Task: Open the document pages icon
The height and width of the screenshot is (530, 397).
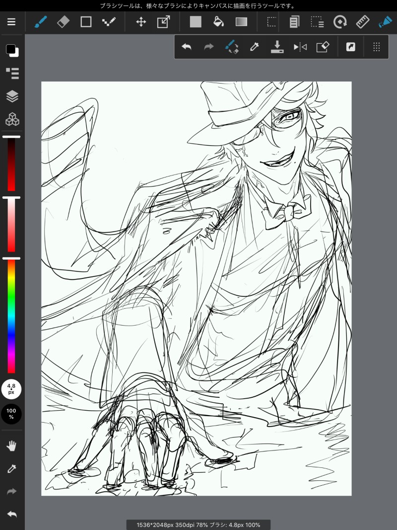Action: point(294,22)
